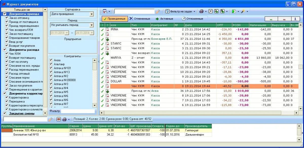
Task: Click the green status check in MARIYA row
Action: click(x=102, y=58)
